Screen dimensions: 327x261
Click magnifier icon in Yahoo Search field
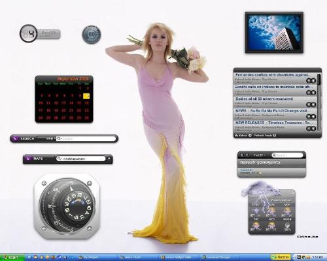pyautogui.click(x=59, y=138)
